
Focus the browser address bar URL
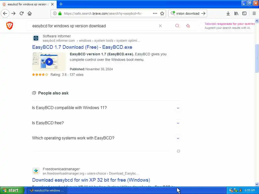coord(103,14)
